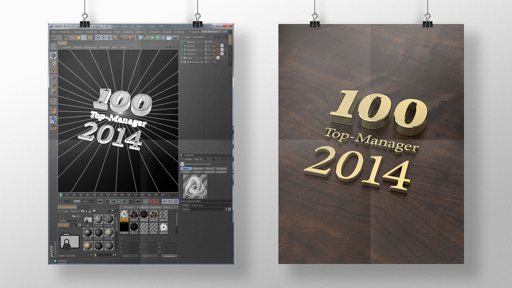This screenshot has width=512, height=288.
Task: Adjust thumbnail size slider in Content Browser
Action: (103, 255)
